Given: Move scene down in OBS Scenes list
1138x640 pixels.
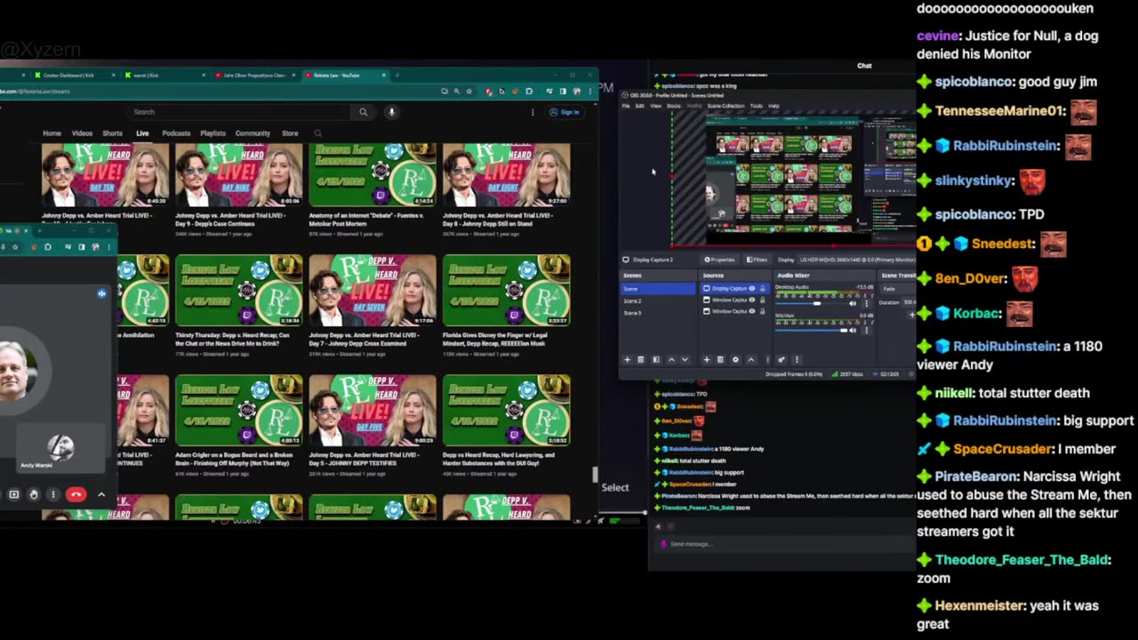Looking at the screenshot, I should coord(685,359).
